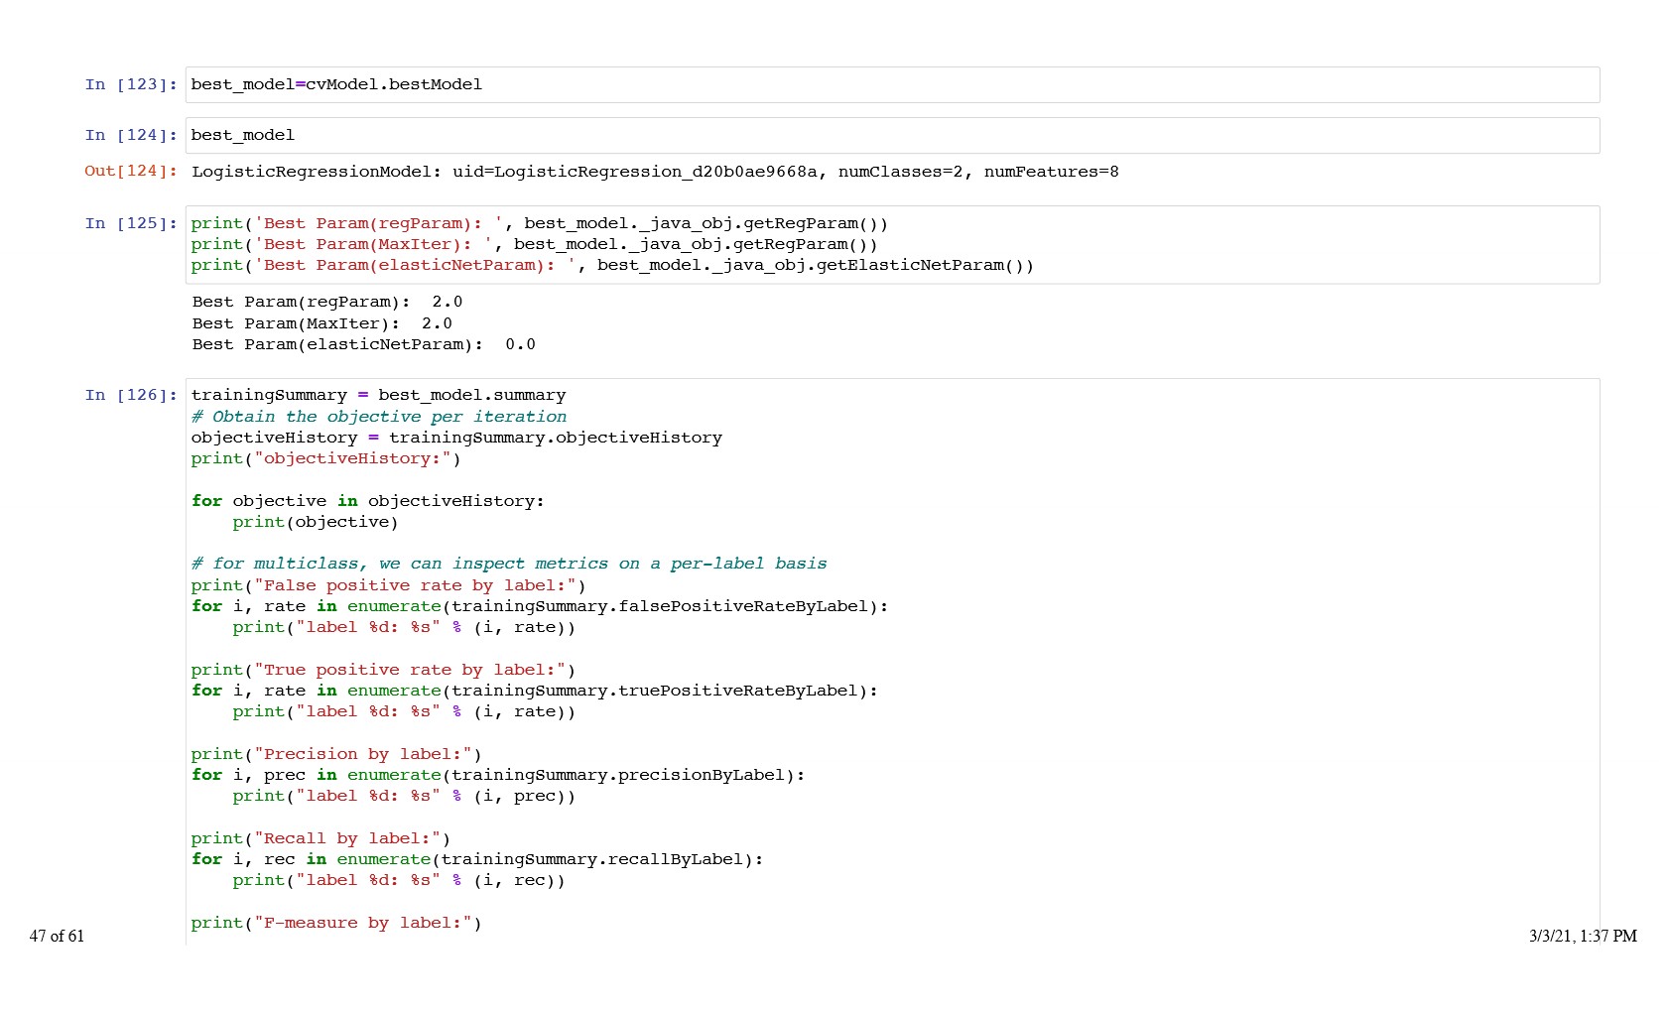The width and height of the screenshot is (1667, 1012).
Task: Click the getElasticNetParam() print code line
Action: click(612, 265)
